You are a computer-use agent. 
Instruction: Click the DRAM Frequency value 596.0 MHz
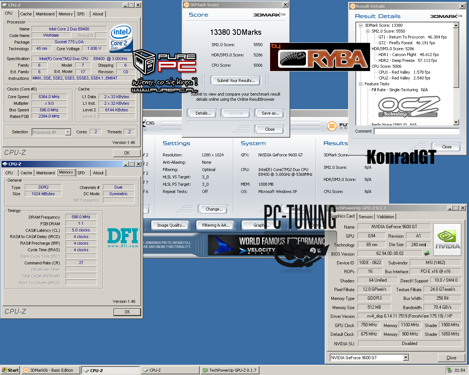point(81,217)
